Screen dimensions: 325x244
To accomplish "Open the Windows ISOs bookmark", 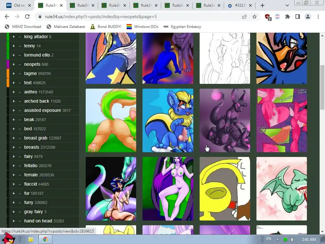I will pos(143,27).
